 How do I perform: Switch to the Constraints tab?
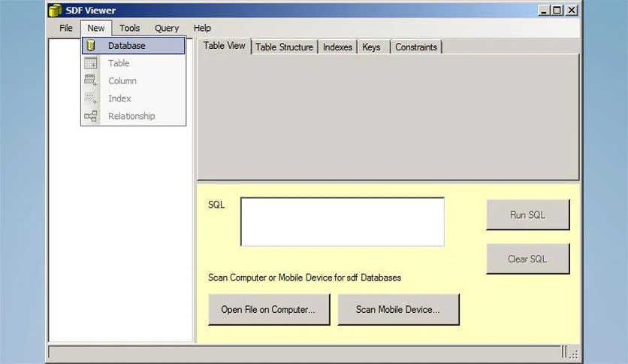point(416,47)
